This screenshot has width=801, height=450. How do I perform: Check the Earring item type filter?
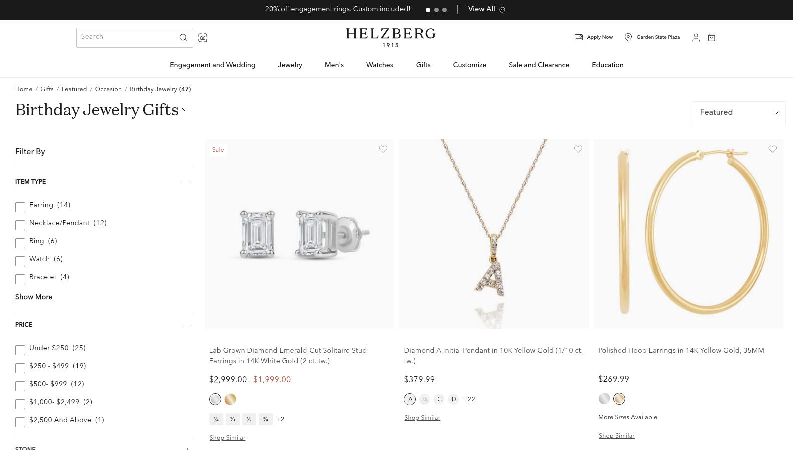click(20, 207)
